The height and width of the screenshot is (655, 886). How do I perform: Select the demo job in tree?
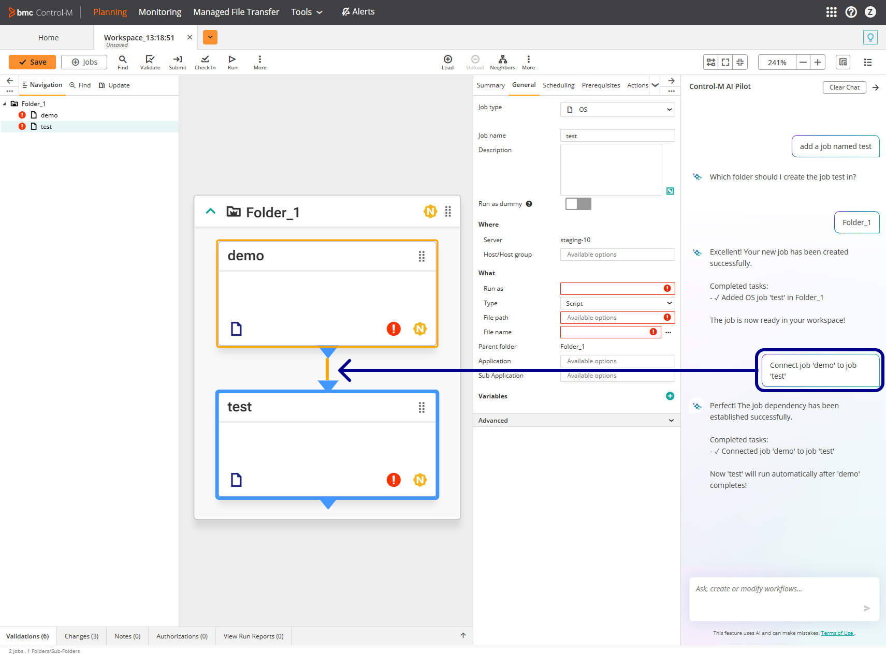click(x=49, y=115)
